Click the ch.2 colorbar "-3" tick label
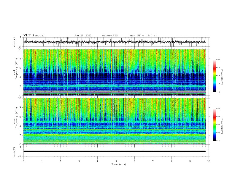Screen dimensions: 235x181 (219, 109)
